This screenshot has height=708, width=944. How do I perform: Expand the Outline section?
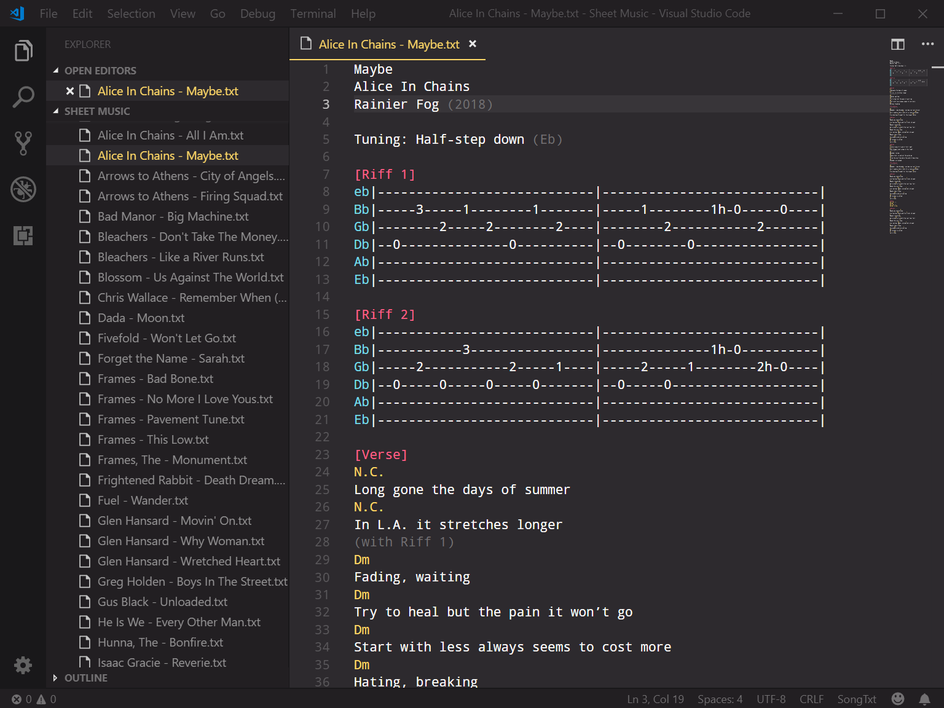(x=55, y=678)
